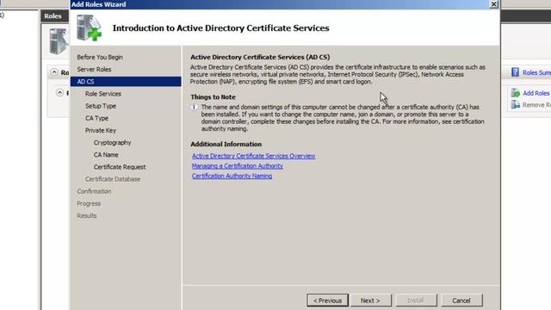The width and height of the screenshot is (551, 310).
Task: Select Certificate Database step
Action: tap(113, 179)
